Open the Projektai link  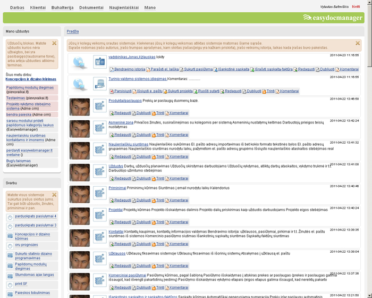(115, 210)
